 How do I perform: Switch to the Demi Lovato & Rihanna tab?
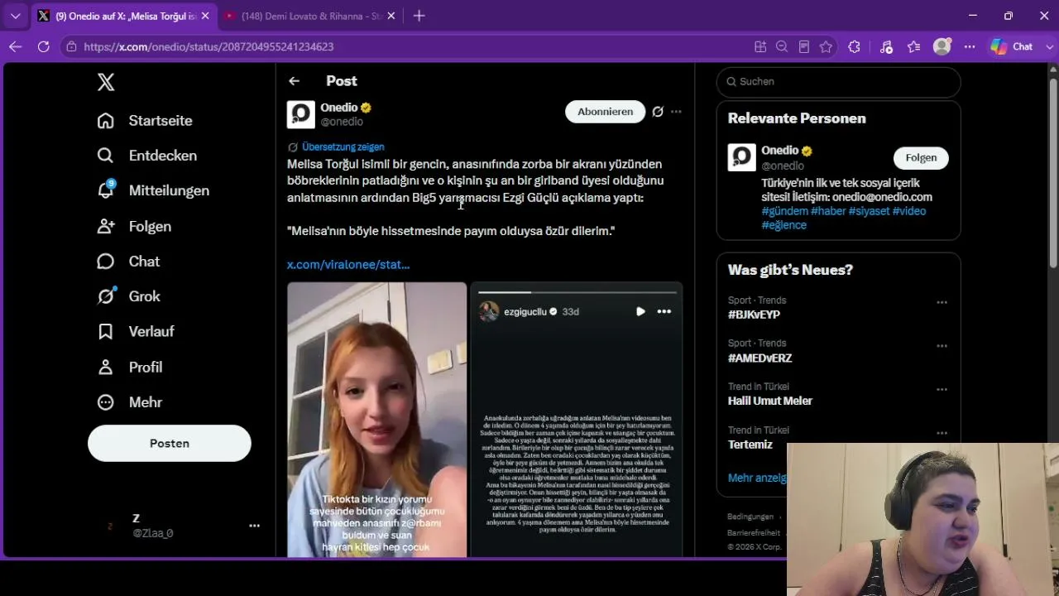pos(309,16)
